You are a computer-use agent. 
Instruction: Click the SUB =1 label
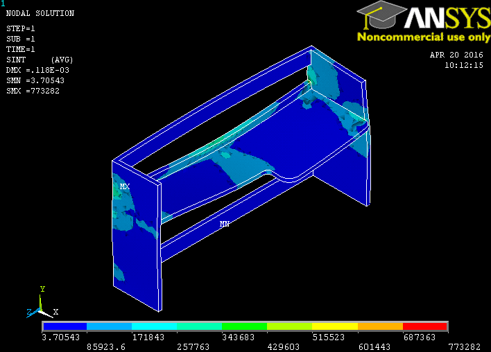(x=21, y=39)
